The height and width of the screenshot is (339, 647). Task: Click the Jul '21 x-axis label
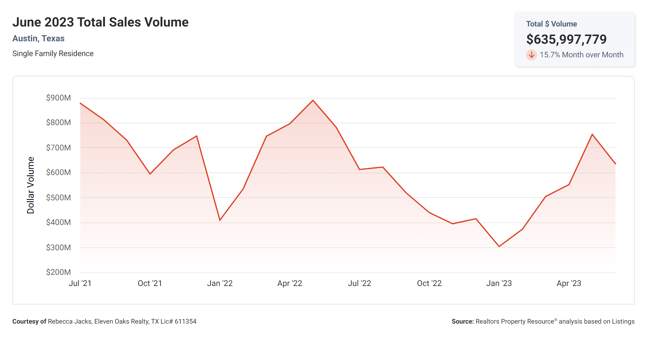coord(80,283)
